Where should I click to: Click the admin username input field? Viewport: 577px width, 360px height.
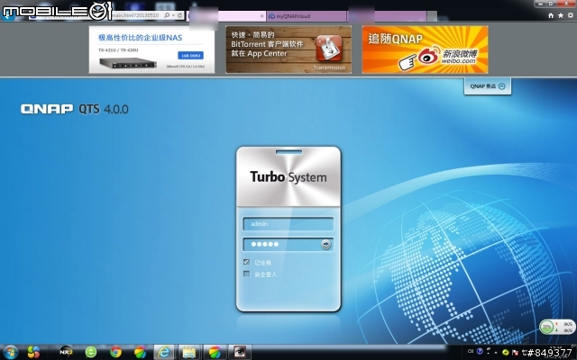(x=288, y=224)
